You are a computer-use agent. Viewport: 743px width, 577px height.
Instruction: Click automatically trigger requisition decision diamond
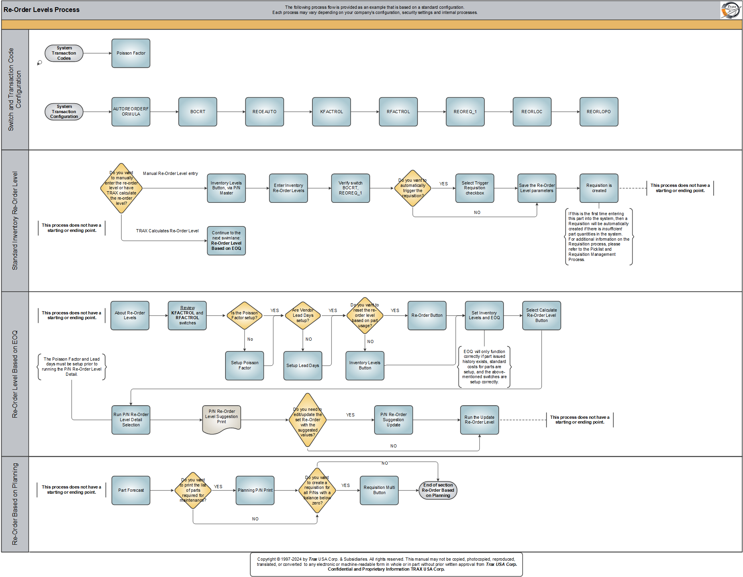413,188
